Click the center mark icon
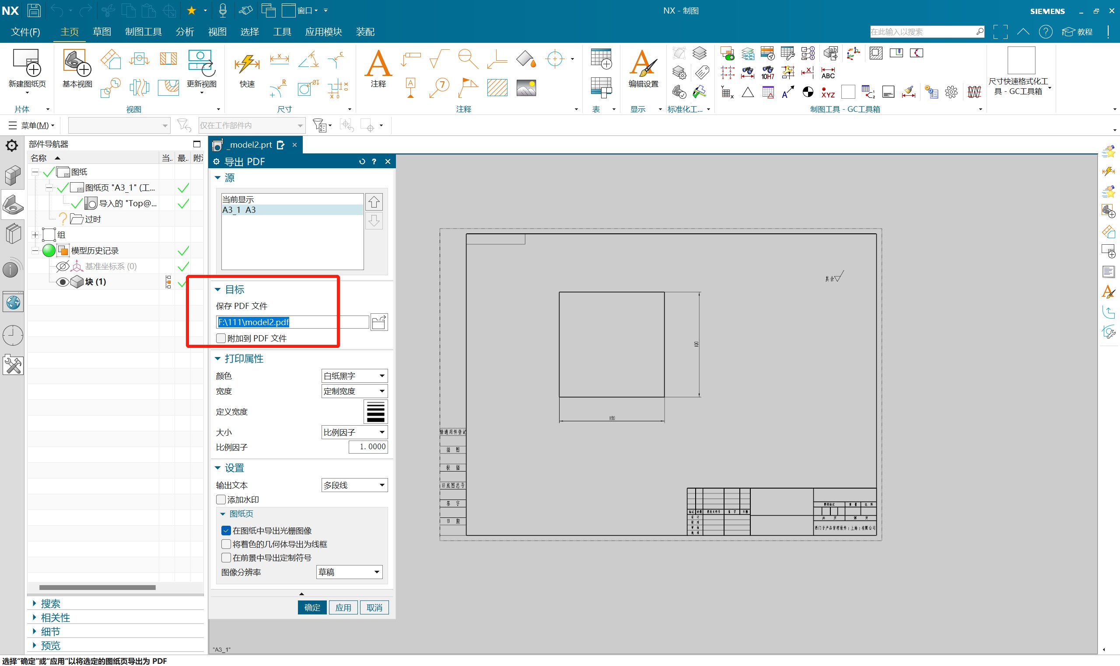Image resolution: width=1120 pixels, height=666 pixels. coord(555,59)
